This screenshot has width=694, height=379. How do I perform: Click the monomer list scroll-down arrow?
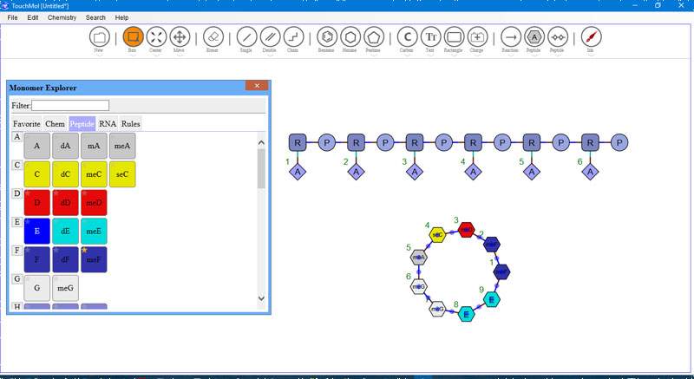[261, 298]
